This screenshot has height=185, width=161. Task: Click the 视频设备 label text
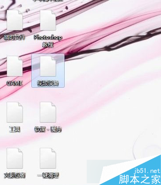(48, 83)
